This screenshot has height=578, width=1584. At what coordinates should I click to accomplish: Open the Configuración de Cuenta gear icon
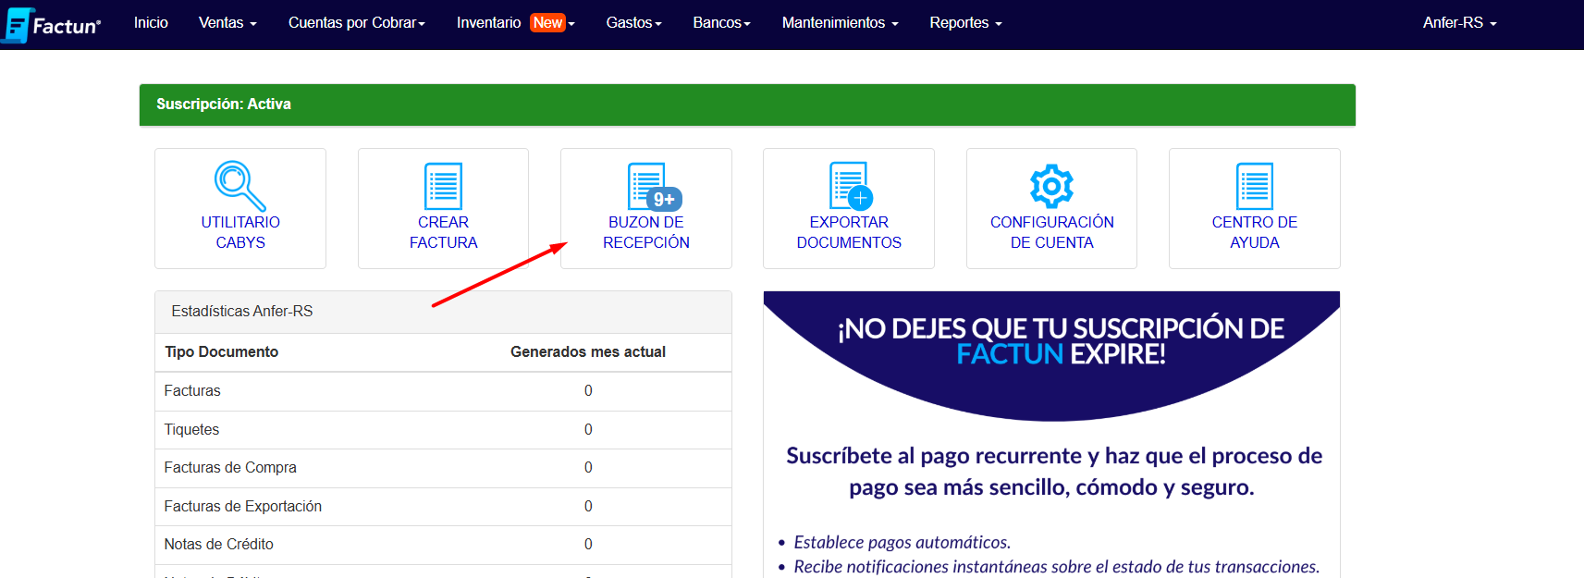pyautogui.click(x=1052, y=187)
